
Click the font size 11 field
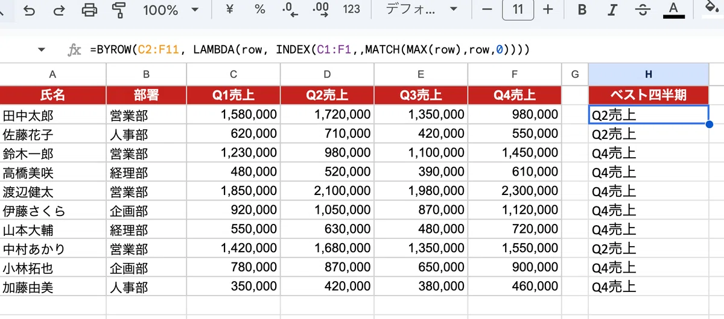[x=518, y=10]
